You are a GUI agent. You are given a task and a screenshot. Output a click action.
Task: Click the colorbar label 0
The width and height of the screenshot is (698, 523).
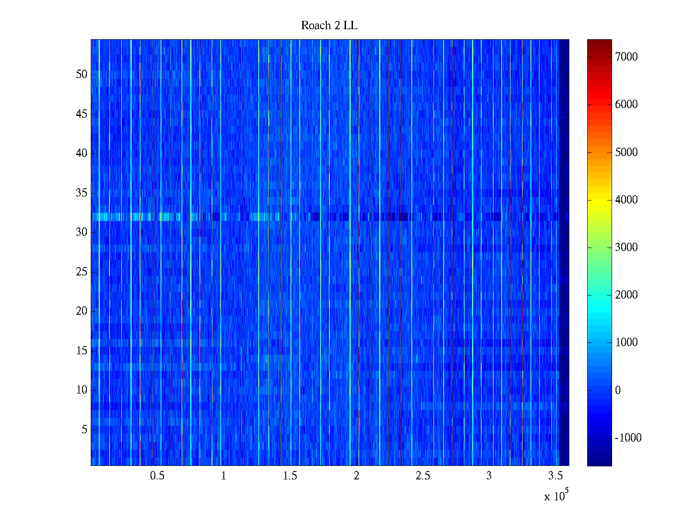pos(618,391)
